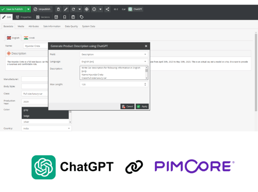Screen dimensions: 258x192
Task: Select silver in the Color list
Action: (45, 122)
